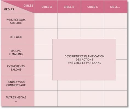
Task: Select the Web, Réseaux Sociaux cell under Cible B
Action: [69, 21]
